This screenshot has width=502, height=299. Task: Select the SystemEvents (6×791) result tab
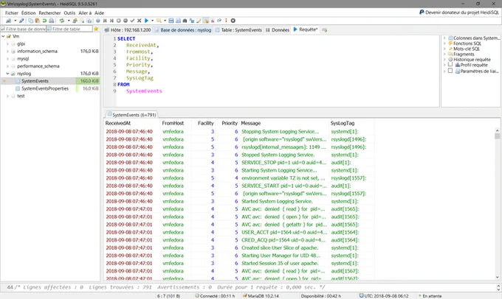pos(131,115)
